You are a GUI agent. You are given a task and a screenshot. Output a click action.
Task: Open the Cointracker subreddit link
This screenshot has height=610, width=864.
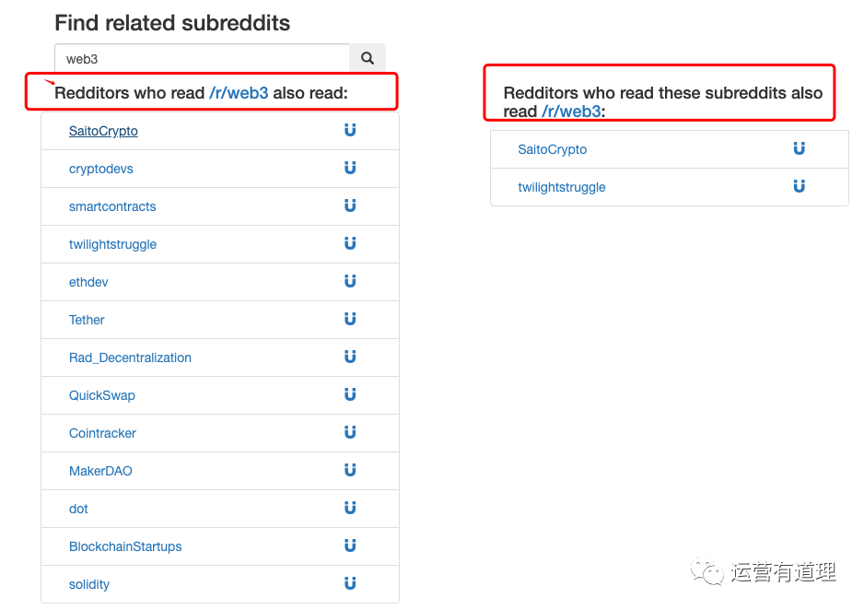coord(102,433)
